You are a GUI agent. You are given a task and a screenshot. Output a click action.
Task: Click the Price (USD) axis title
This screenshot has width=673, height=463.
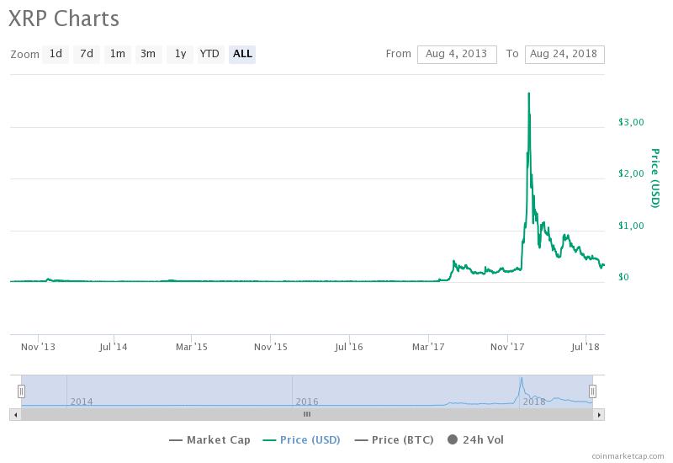click(x=655, y=178)
